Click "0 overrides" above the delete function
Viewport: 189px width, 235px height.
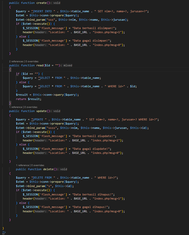click(x=37, y=165)
